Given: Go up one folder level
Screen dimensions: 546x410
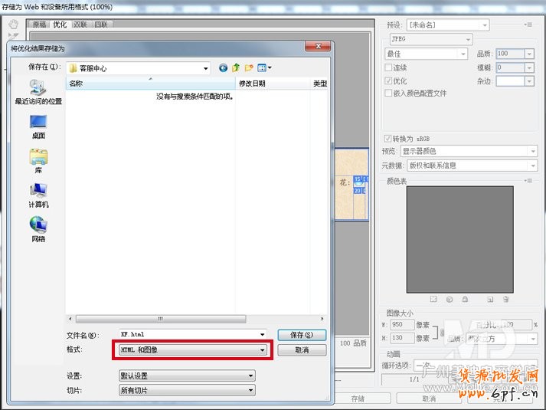Looking at the screenshot, I should tap(237, 68).
